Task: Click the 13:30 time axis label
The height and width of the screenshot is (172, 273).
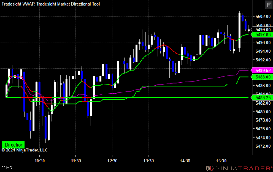Action: 148,161
